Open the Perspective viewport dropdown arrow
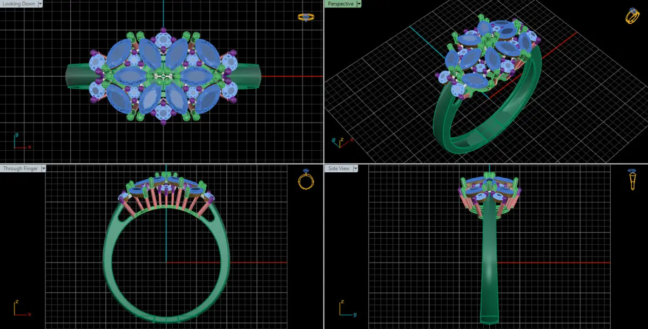 [359, 4]
